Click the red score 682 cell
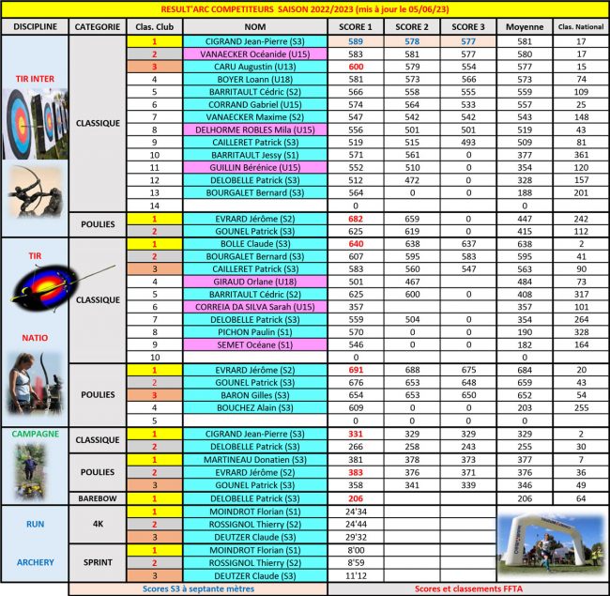The image size is (610, 596). click(356, 219)
